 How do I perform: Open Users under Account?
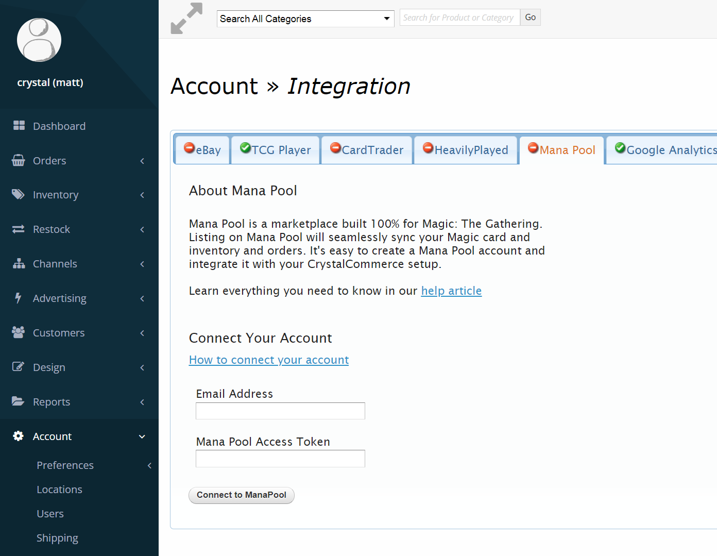coord(50,514)
